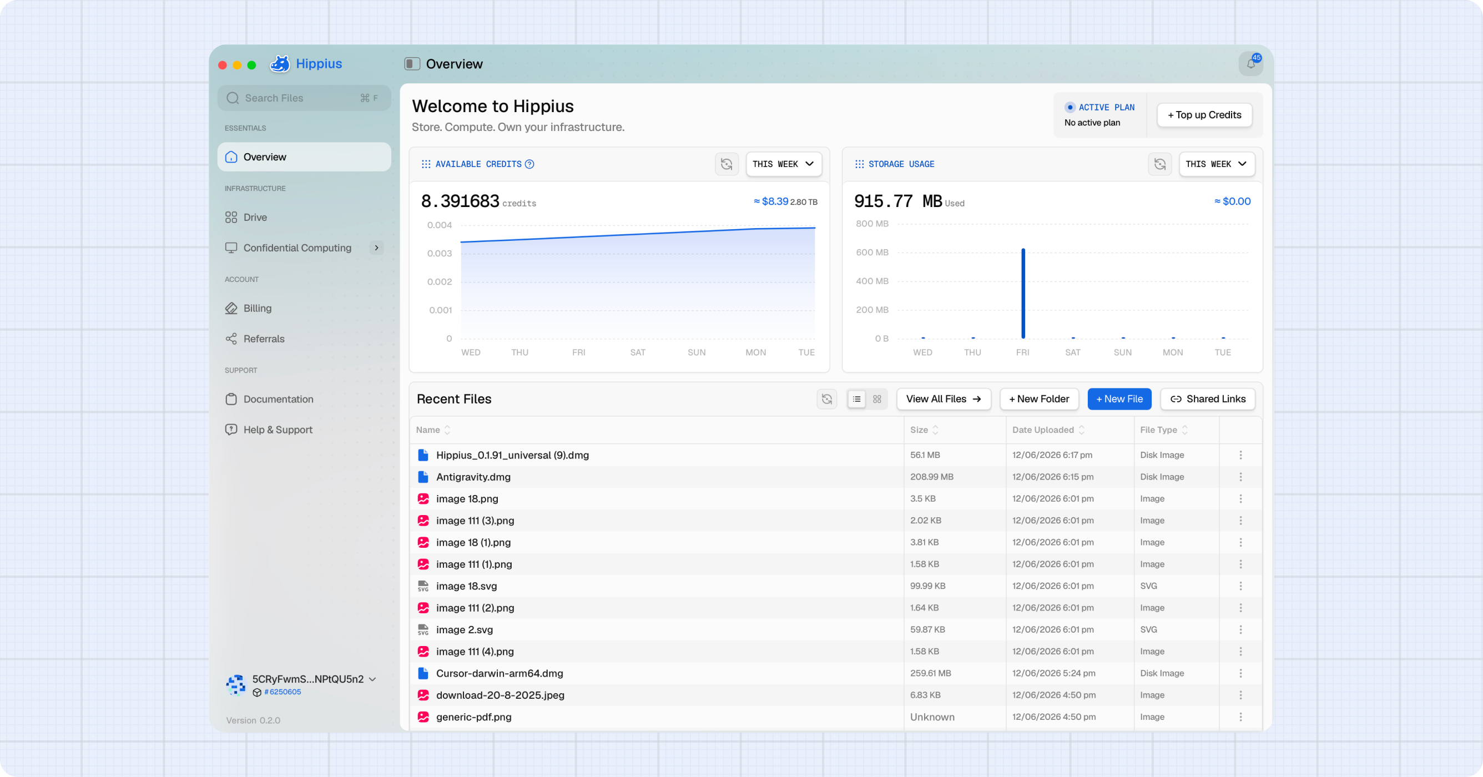Open the Available Credits THIS WEEK dropdown
1483x777 pixels.
click(784, 164)
